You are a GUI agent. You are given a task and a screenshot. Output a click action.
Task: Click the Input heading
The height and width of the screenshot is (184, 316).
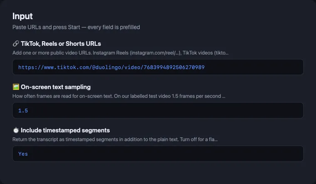[x=22, y=16]
